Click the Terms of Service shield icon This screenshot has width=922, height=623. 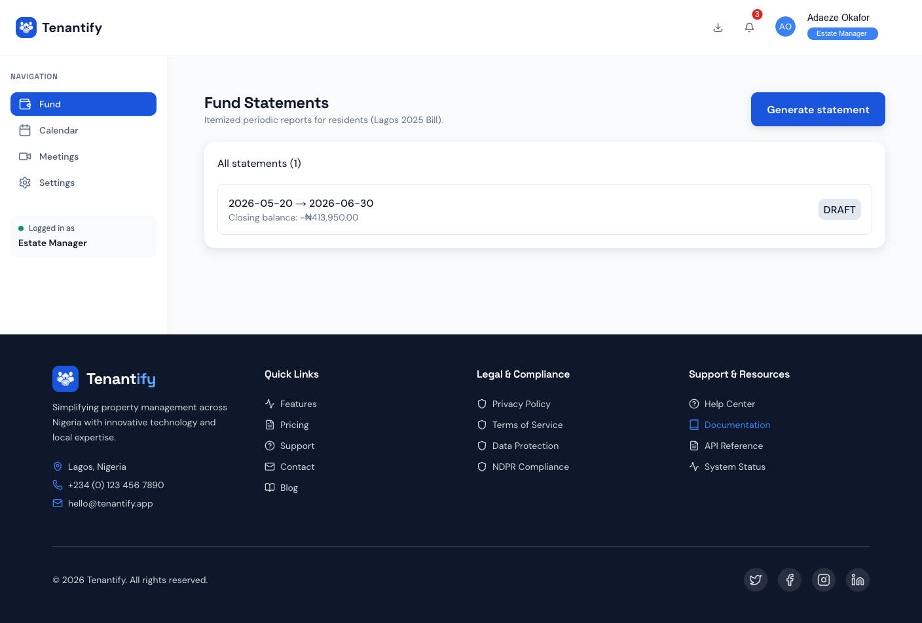pos(482,425)
